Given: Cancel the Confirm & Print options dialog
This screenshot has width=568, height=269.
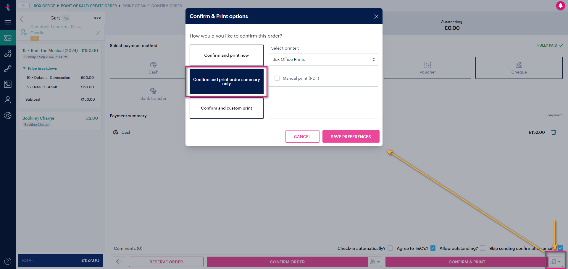Looking at the screenshot, I should pyautogui.click(x=302, y=136).
